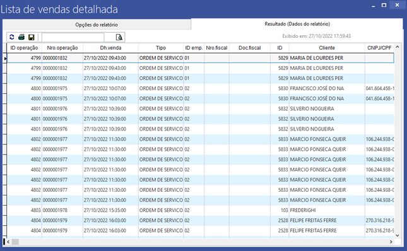Sort by ID operação column header
This screenshot has height=251, width=407.
point(24,48)
